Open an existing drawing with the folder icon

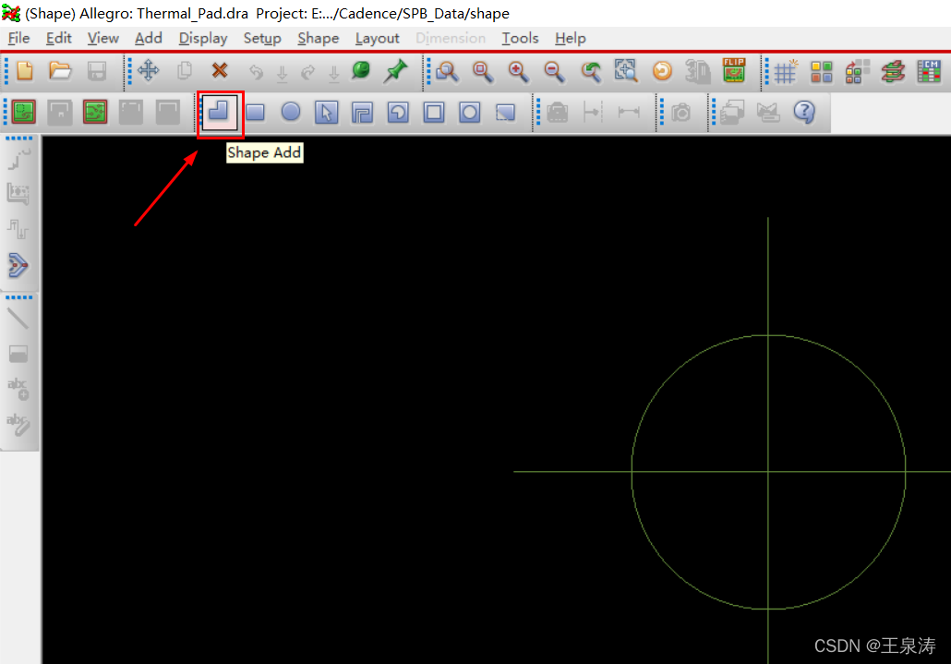60,71
